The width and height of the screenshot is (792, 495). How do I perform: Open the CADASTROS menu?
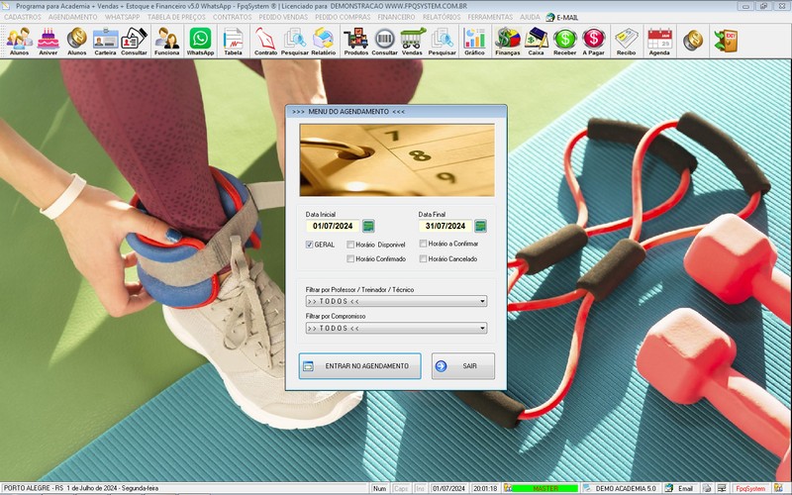click(x=23, y=17)
